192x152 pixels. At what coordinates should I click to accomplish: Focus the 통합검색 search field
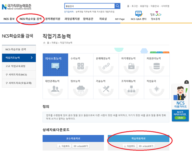89,6
